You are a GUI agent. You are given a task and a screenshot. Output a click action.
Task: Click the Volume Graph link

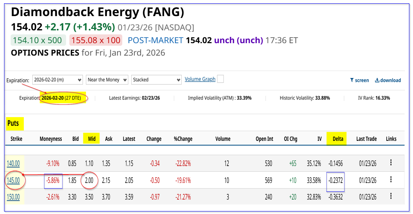pos(200,79)
